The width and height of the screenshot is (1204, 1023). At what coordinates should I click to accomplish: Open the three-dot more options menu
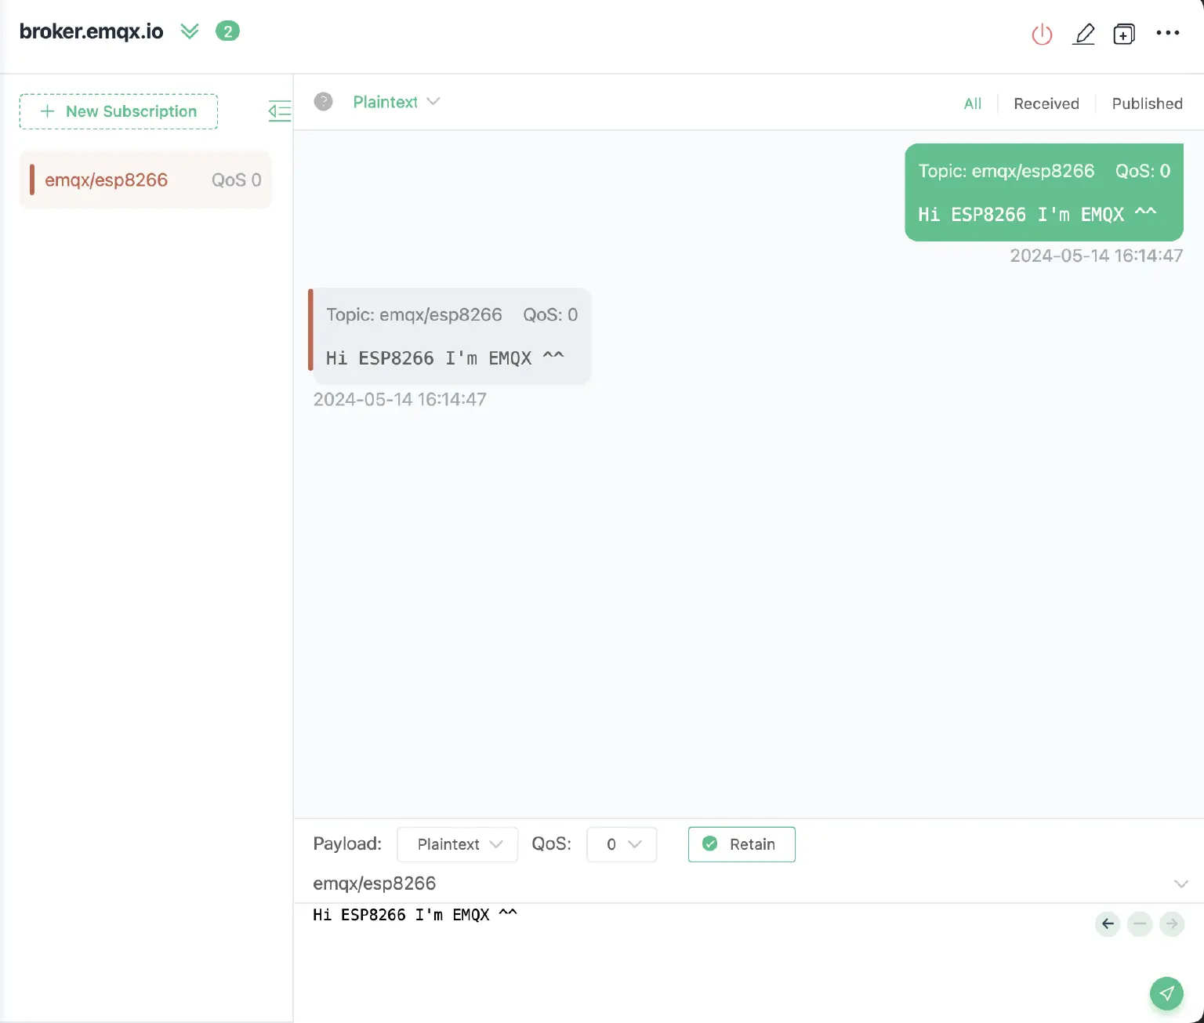[1167, 33]
